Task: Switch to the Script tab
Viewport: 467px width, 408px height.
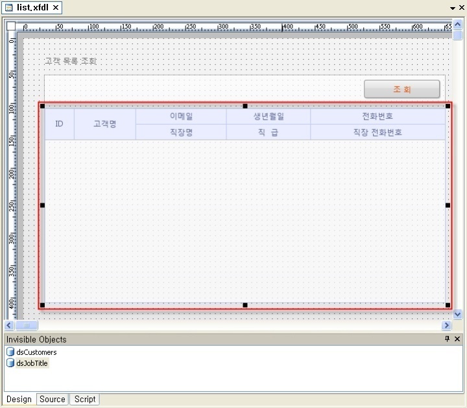Action: (85, 399)
